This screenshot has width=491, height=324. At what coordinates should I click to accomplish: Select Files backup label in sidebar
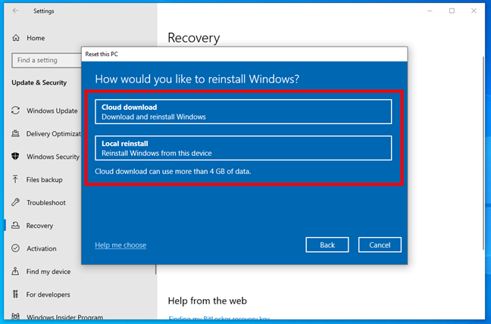pos(44,180)
